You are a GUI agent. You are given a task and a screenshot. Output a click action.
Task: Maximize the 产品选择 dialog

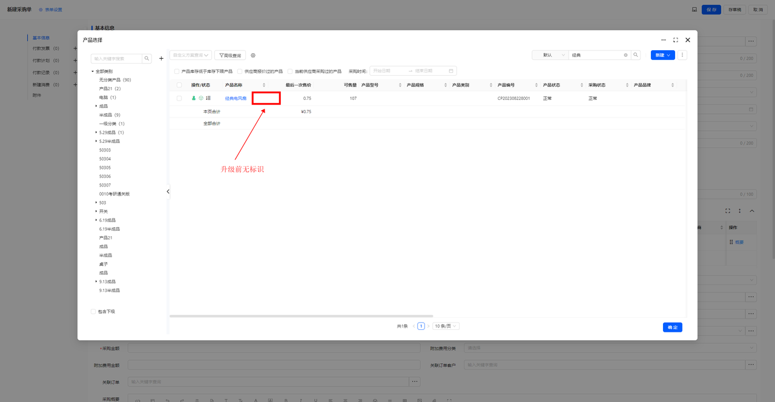(676, 40)
